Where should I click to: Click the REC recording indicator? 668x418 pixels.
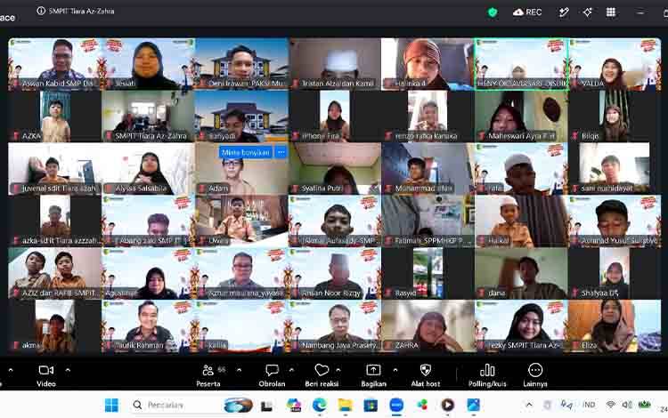527,12
